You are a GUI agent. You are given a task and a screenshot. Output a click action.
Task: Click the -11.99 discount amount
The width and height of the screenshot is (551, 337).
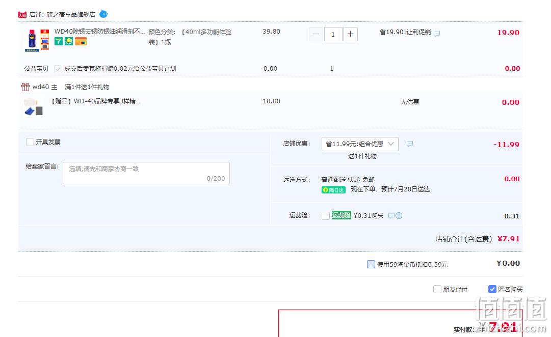coord(506,144)
